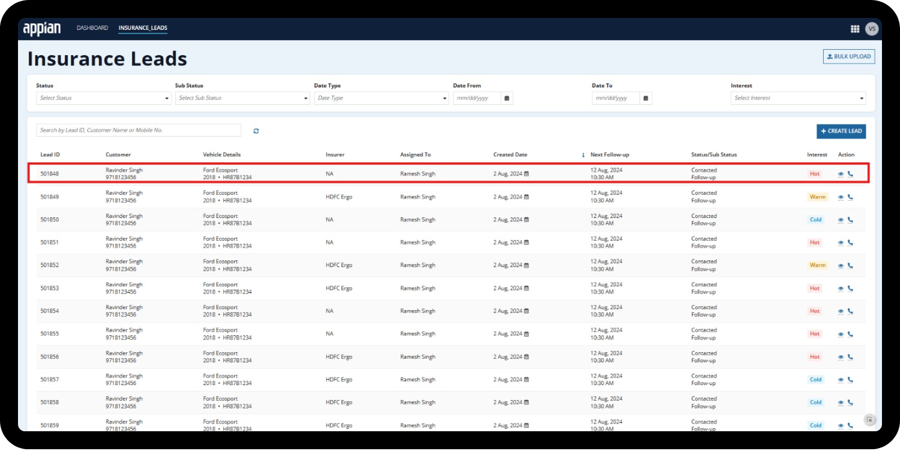Click the Appian logo
This screenshot has height=451, width=900.
pos(42,29)
